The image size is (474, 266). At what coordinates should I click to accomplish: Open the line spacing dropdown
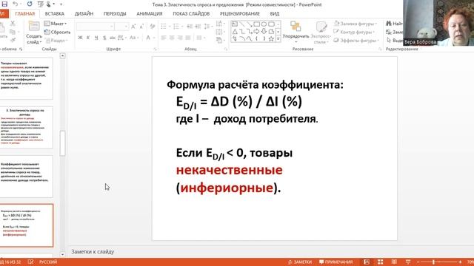(x=209, y=27)
